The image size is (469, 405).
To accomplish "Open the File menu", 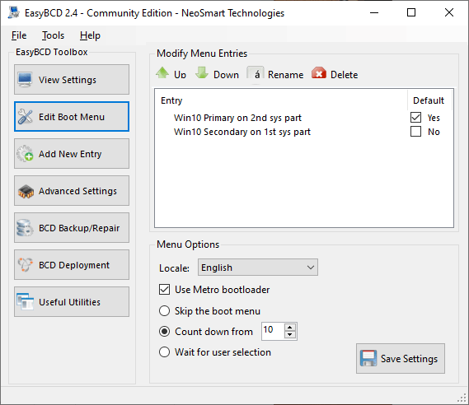I will pyautogui.click(x=19, y=35).
